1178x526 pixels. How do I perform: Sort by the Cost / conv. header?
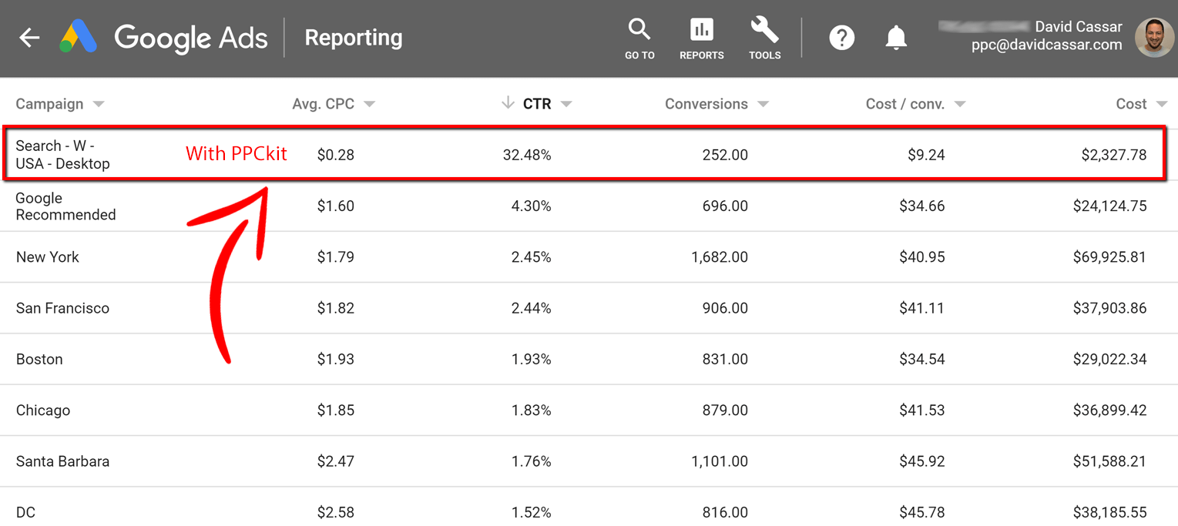(x=905, y=104)
